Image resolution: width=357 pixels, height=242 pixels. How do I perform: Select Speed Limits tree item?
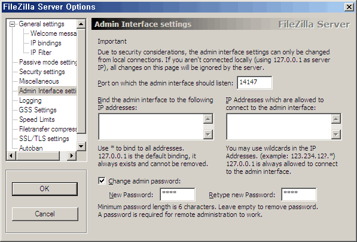[x=37, y=120]
